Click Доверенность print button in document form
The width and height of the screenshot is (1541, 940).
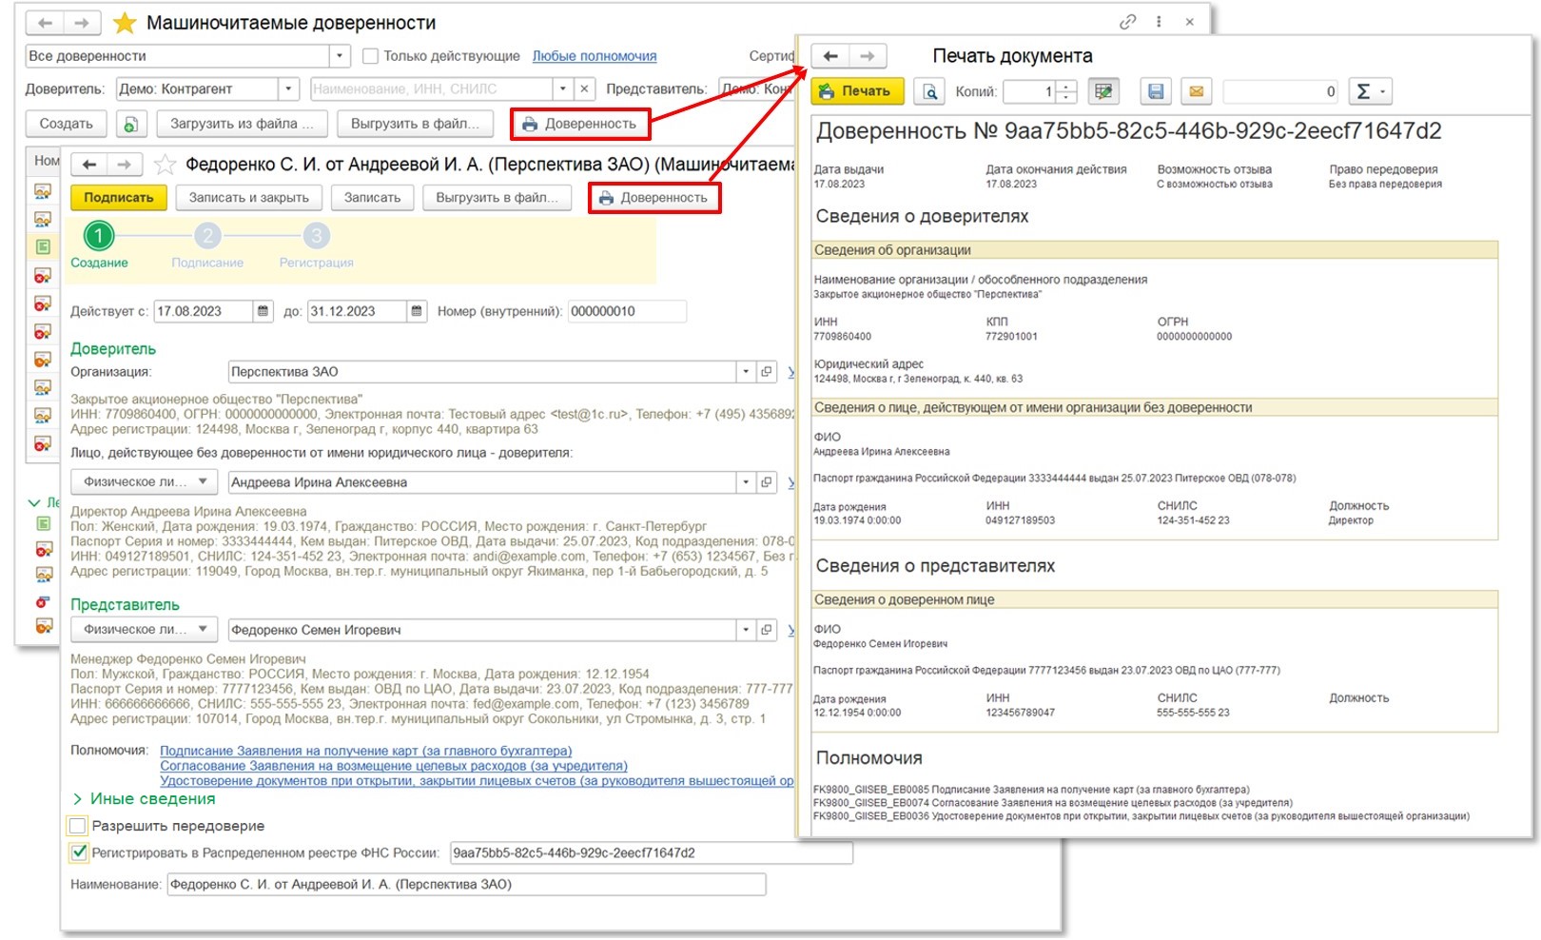pyautogui.click(x=654, y=198)
